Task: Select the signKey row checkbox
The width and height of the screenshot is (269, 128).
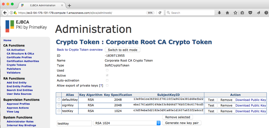Action: coord(59,105)
